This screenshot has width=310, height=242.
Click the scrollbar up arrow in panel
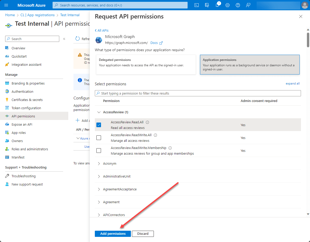point(308,30)
